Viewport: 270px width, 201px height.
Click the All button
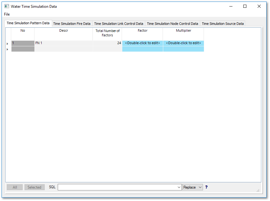click(x=15, y=187)
